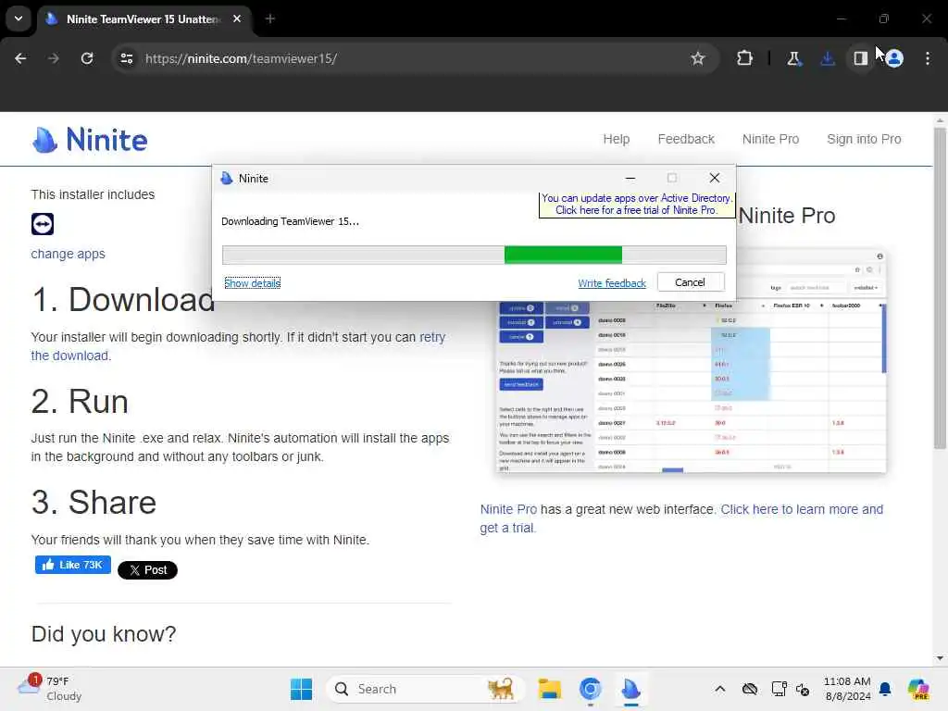
Task: Show browser downloads icon
Action: click(x=827, y=58)
